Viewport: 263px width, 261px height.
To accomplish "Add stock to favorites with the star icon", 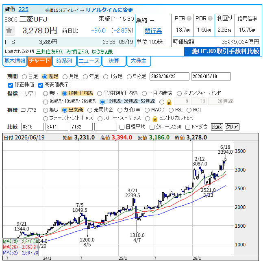I will click(9, 31).
